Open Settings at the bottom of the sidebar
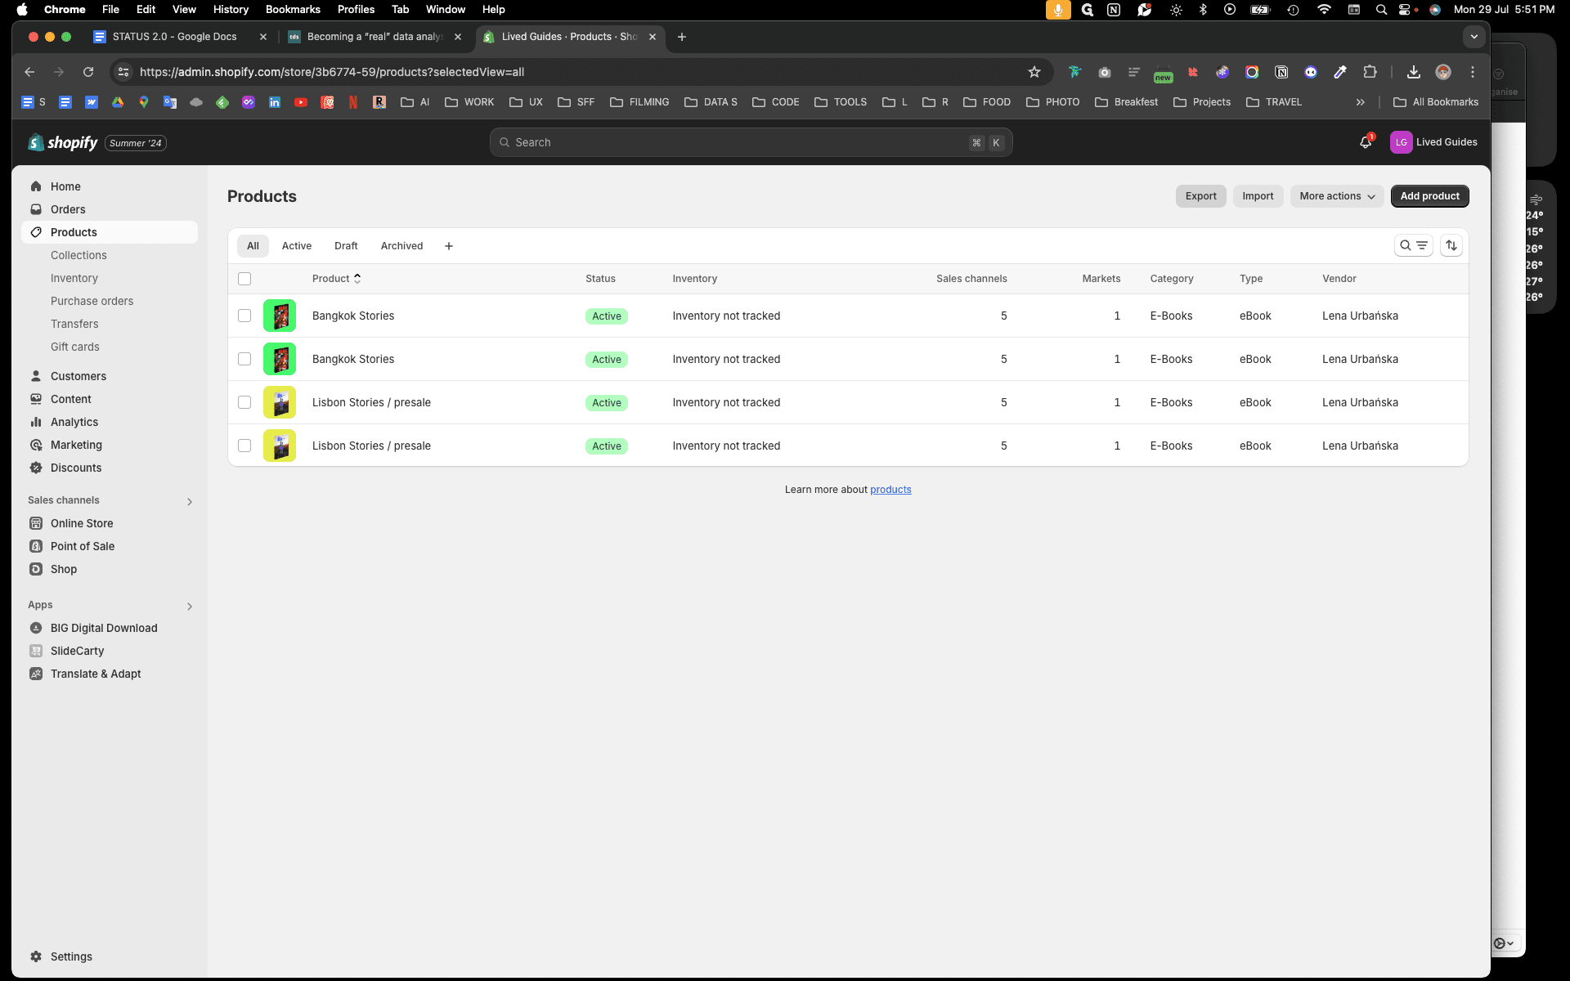 tap(71, 956)
